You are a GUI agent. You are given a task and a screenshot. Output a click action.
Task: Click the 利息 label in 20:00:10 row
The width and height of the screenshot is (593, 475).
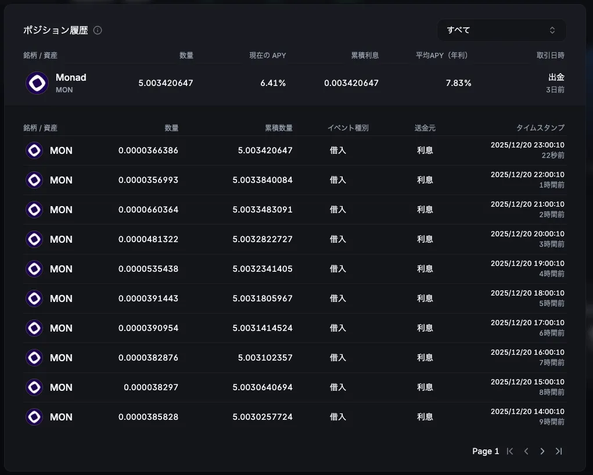[425, 239]
